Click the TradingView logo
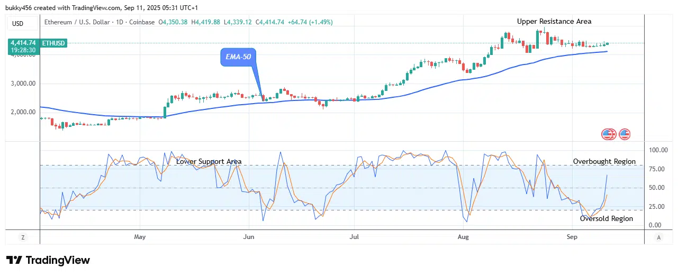This screenshot has width=678, height=276. click(48, 260)
